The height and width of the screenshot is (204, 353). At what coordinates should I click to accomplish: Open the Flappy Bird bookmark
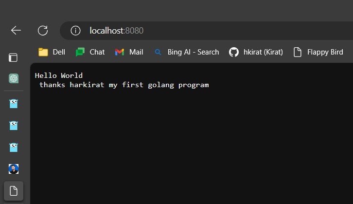click(318, 52)
